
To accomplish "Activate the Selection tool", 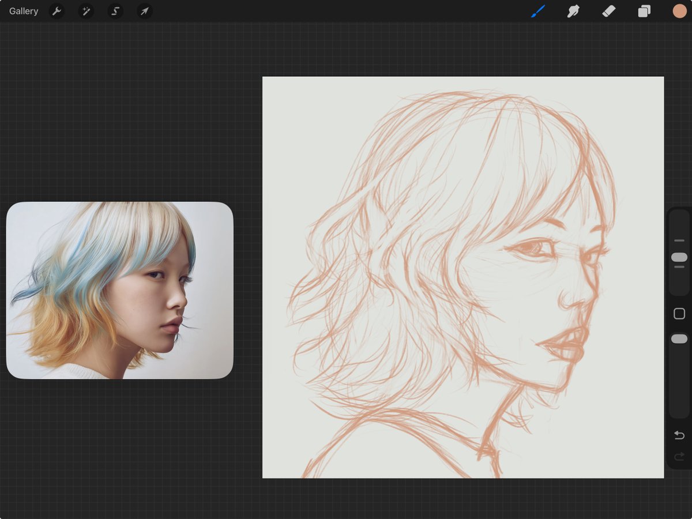I will point(115,11).
